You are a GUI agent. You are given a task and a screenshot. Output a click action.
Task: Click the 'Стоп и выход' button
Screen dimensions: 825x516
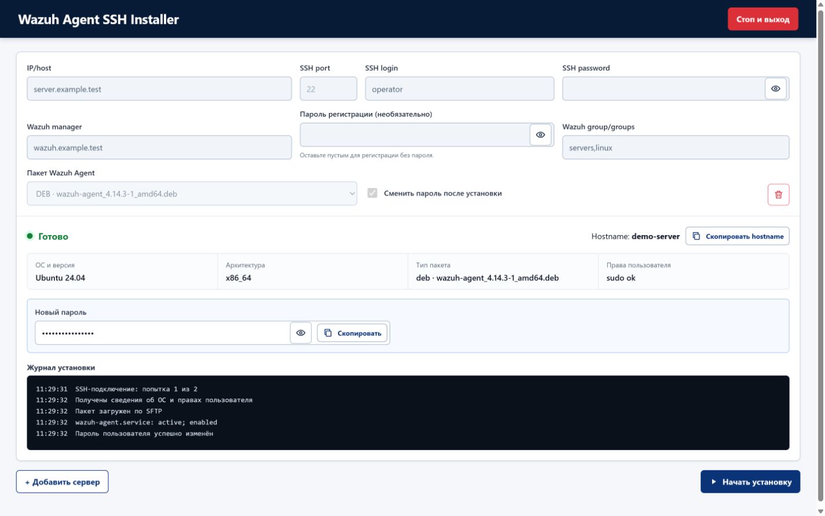pyautogui.click(x=762, y=19)
